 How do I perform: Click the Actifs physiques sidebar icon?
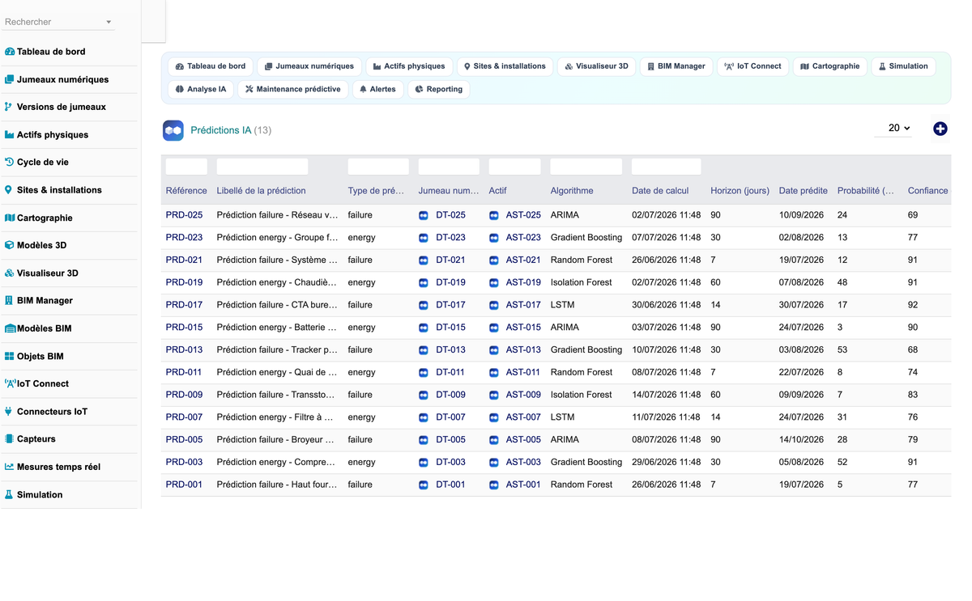coord(10,134)
